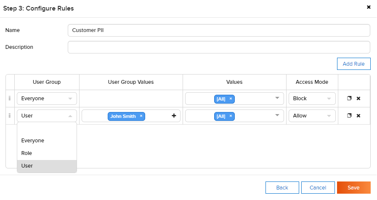
Task: Grab the drag handle of Everyone row
Action: coord(10,99)
